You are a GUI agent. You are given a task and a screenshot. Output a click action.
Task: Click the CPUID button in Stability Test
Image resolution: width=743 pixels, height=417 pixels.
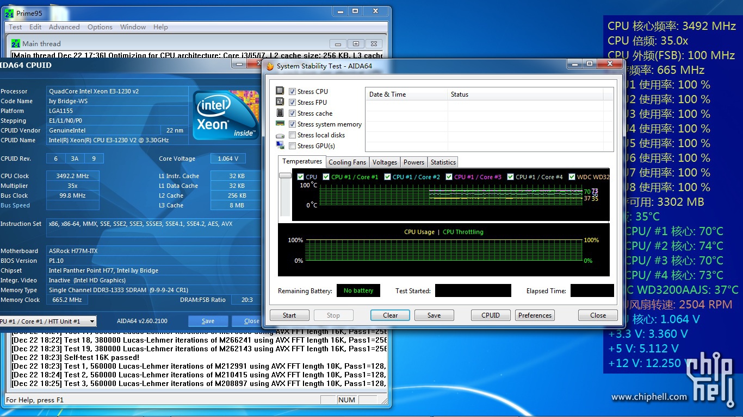pos(491,315)
